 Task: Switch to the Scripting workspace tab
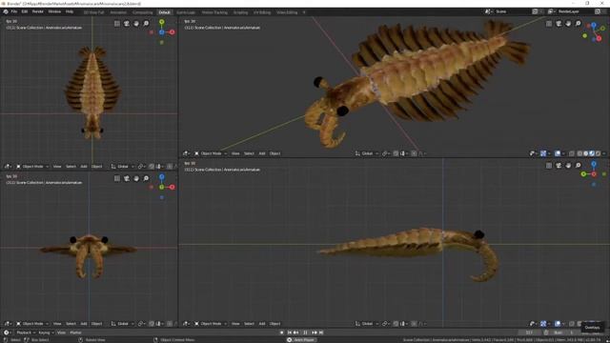pos(240,12)
